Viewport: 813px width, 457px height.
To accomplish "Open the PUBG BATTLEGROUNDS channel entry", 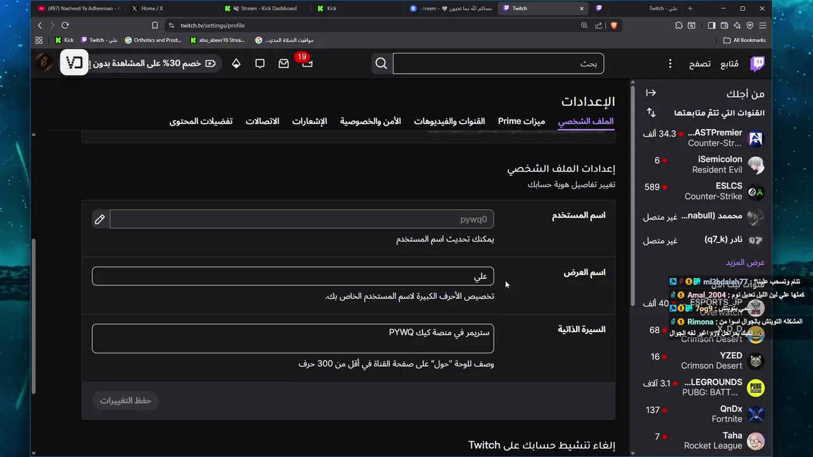I will (x=702, y=387).
